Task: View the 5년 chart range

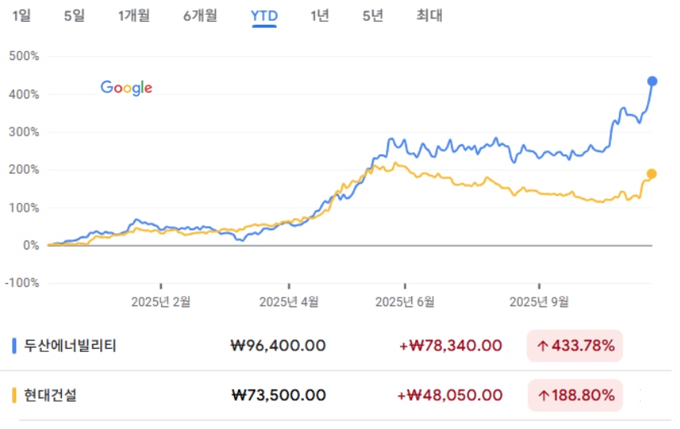Action: [372, 15]
